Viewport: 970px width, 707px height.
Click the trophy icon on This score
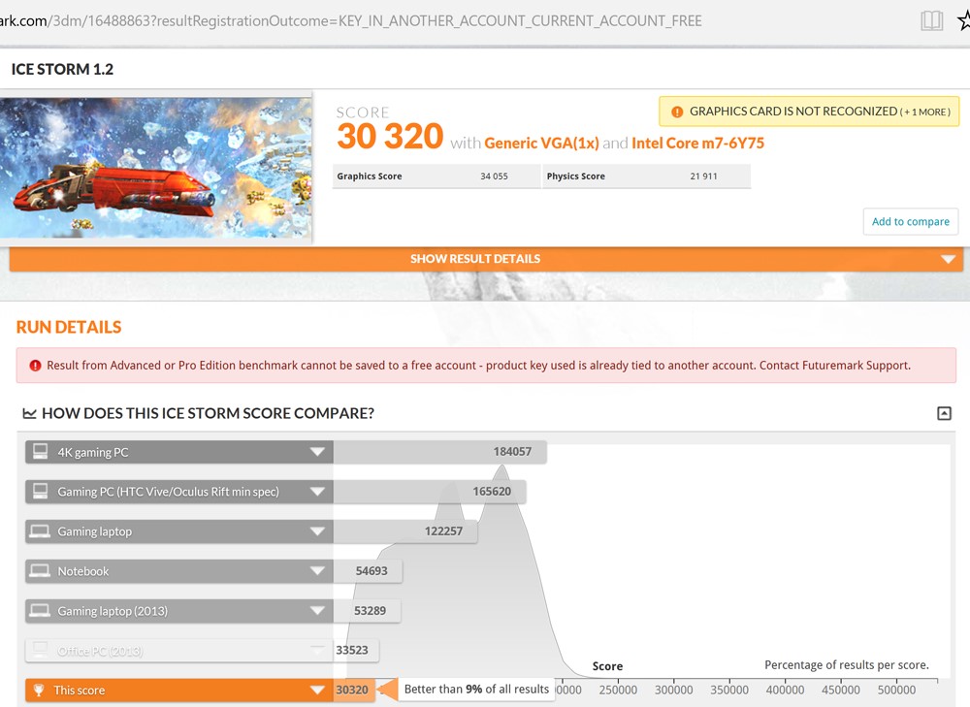coord(39,690)
